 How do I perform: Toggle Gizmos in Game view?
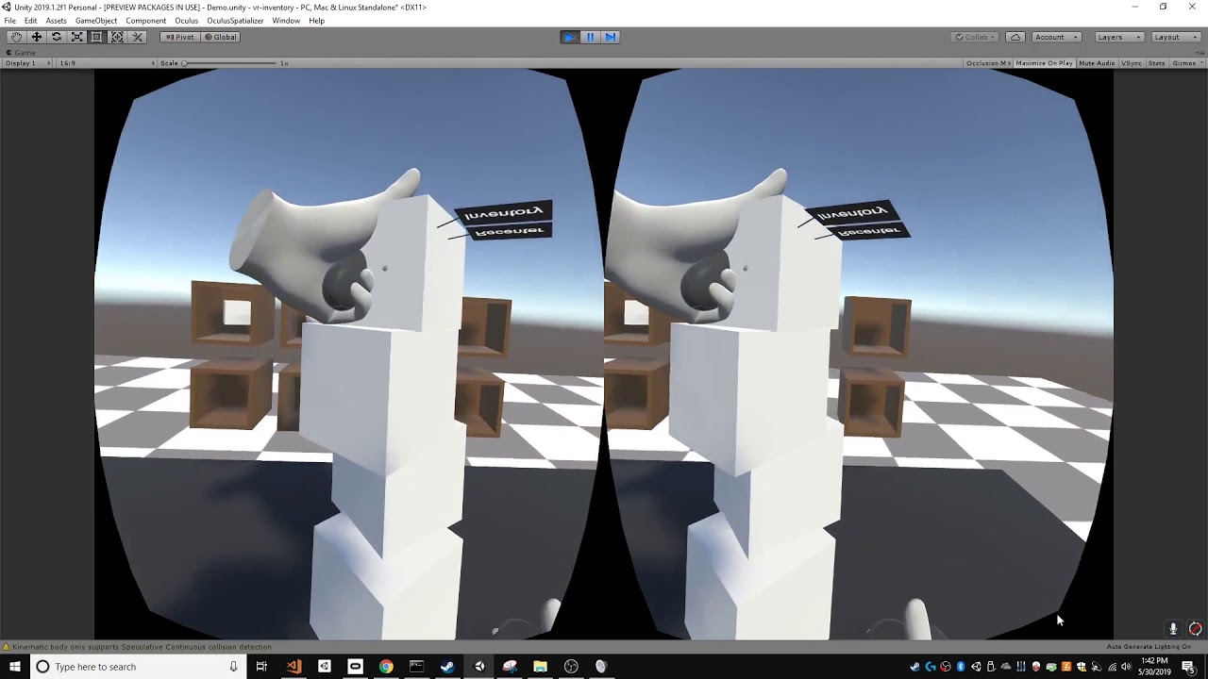point(1186,63)
